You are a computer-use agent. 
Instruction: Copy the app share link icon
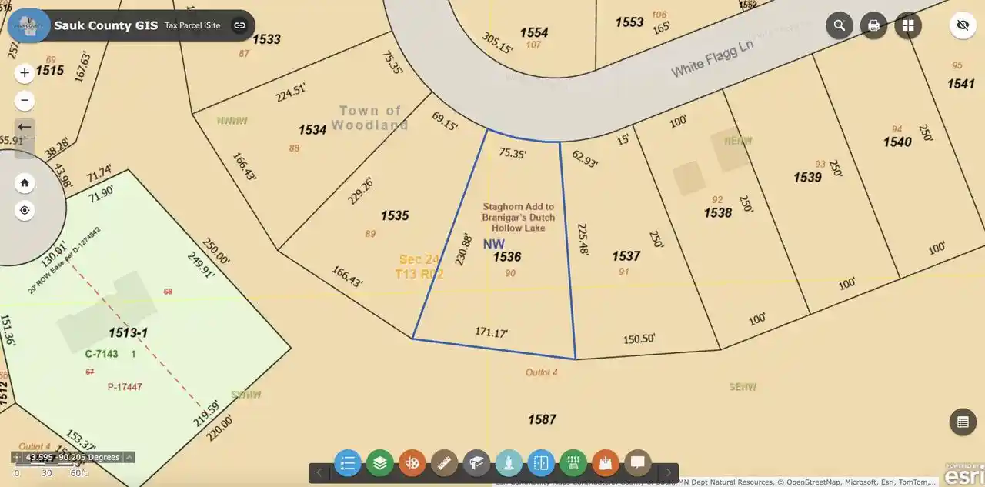(x=240, y=25)
